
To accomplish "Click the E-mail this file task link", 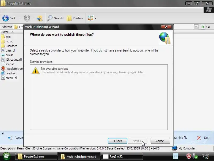I will (x=180, y=138).
